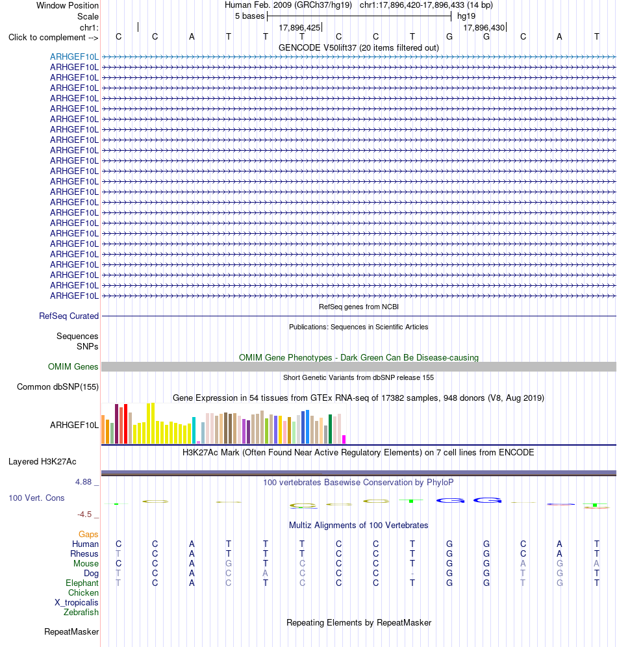This screenshot has width=617, height=647.
Task: Open 'Publications: Sequences in Scientific Articles' title
Action: tap(359, 327)
